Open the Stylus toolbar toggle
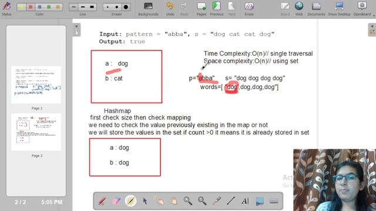The image size is (376, 211). pyautogui.click(x=6, y=8)
